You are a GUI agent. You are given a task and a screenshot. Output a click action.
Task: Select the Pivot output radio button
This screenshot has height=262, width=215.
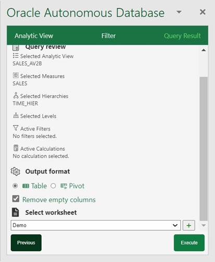[53, 186]
